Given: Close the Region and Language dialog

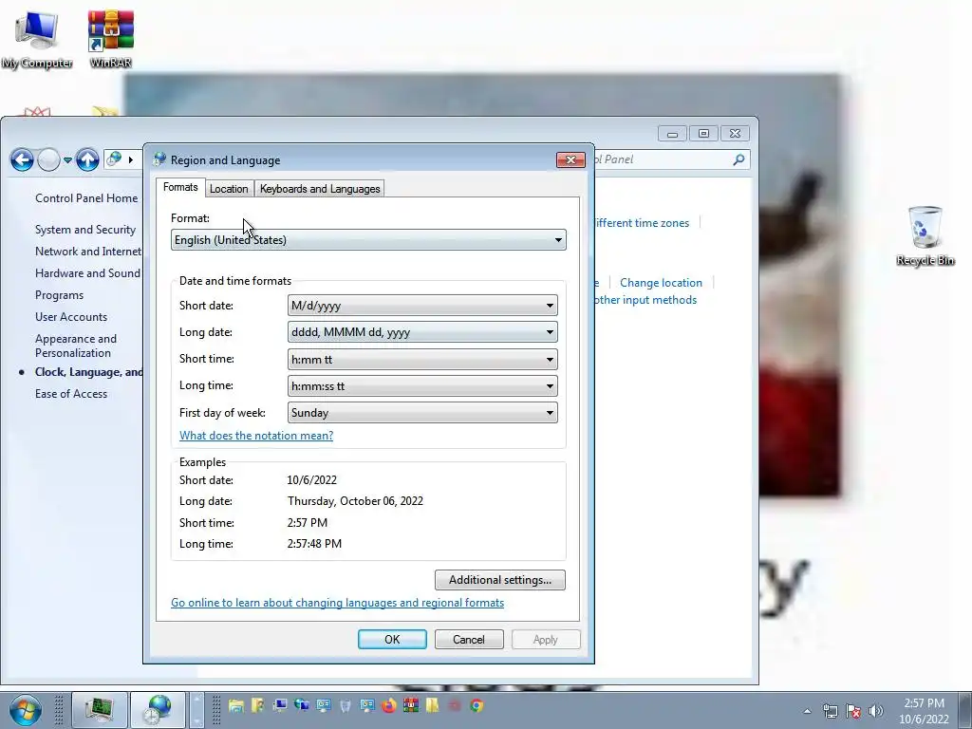Looking at the screenshot, I should [x=570, y=159].
